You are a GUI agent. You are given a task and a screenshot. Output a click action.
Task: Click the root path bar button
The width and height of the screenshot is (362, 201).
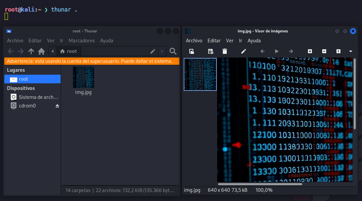click(x=69, y=51)
